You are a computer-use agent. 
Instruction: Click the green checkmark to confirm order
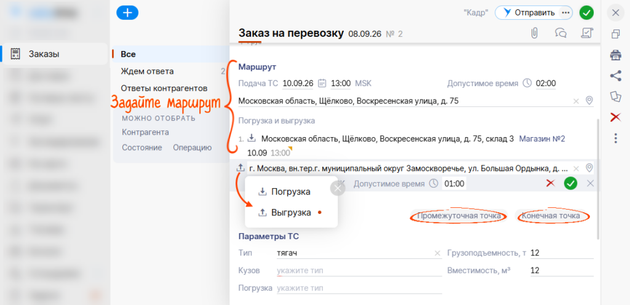coord(586,13)
